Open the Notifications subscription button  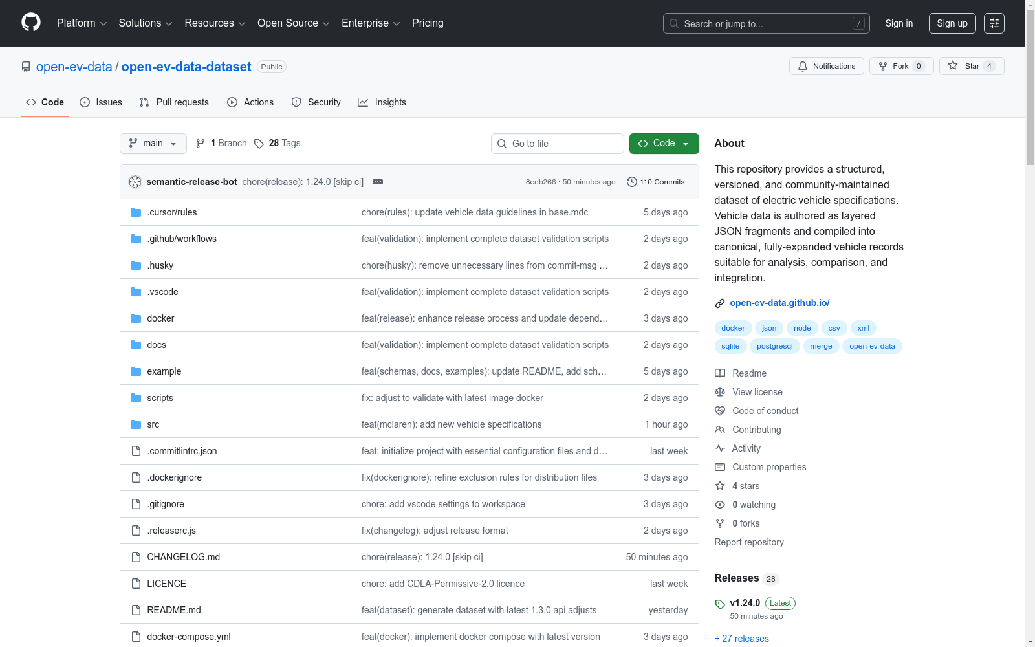(x=827, y=66)
